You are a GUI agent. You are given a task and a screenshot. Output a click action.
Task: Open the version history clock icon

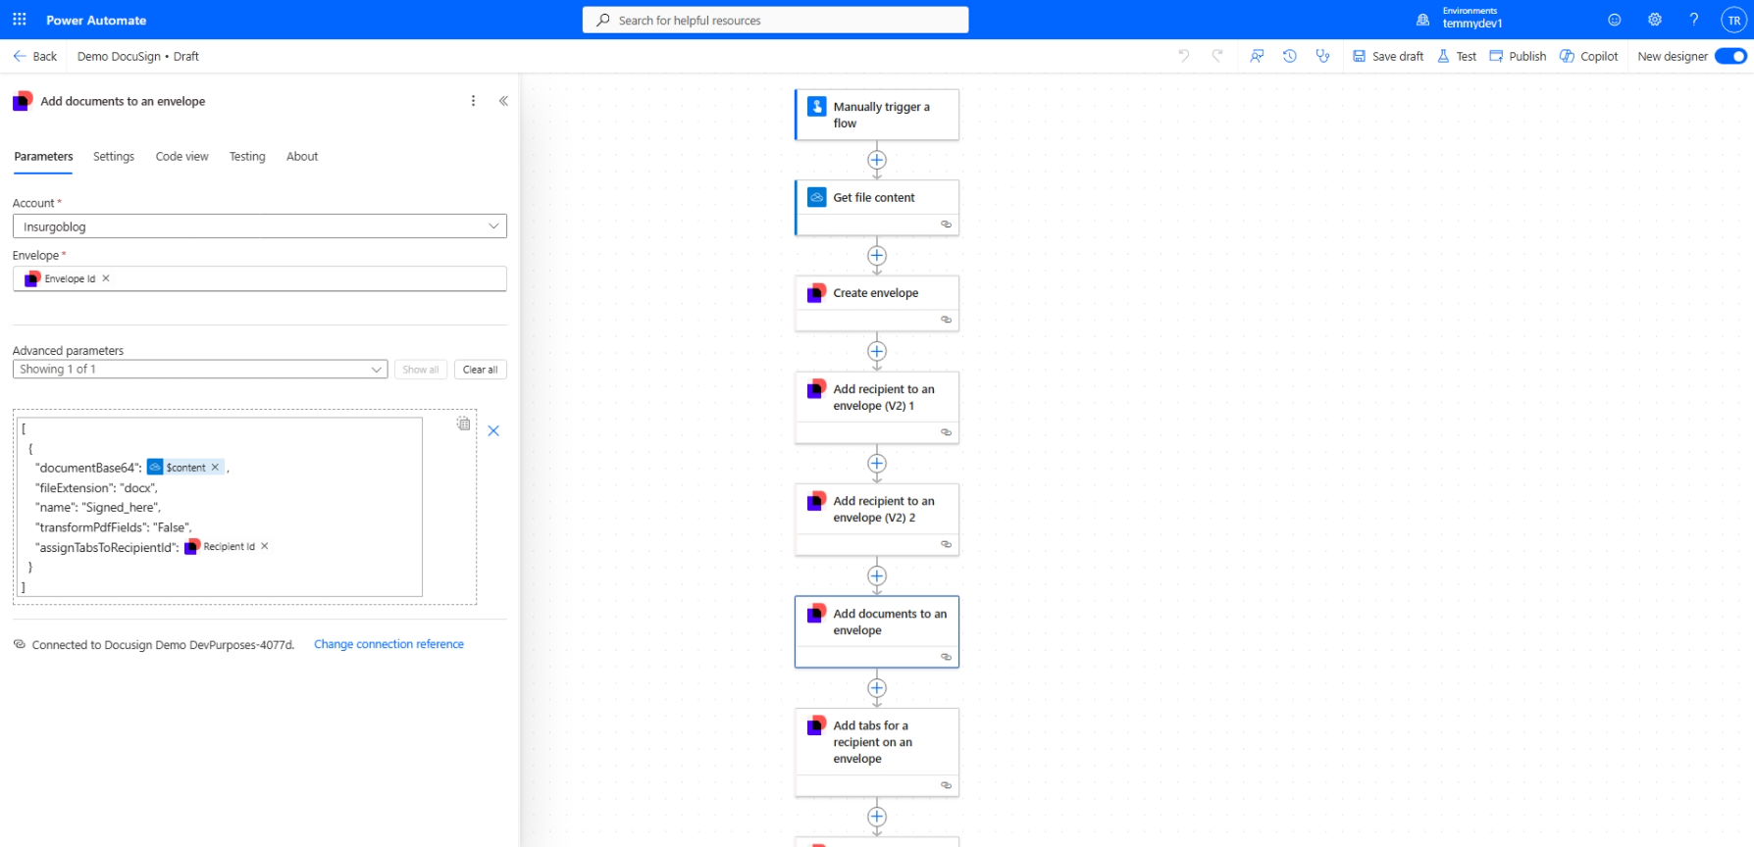point(1290,56)
